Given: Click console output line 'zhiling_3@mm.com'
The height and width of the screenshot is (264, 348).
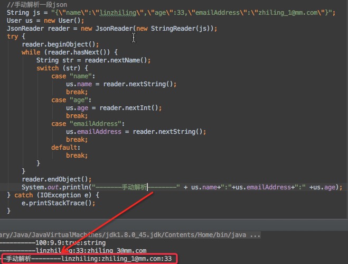Looking at the screenshot, I should tap(117, 251).
